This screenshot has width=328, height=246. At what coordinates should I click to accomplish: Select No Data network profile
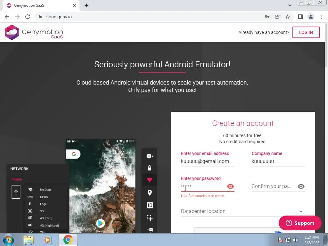coord(45,190)
